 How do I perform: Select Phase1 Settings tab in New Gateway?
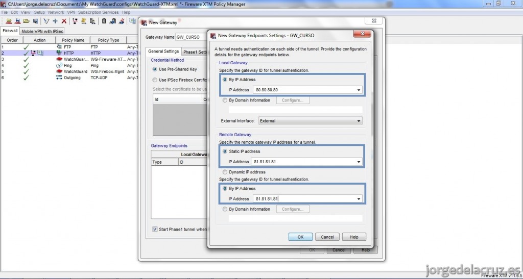(195, 52)
